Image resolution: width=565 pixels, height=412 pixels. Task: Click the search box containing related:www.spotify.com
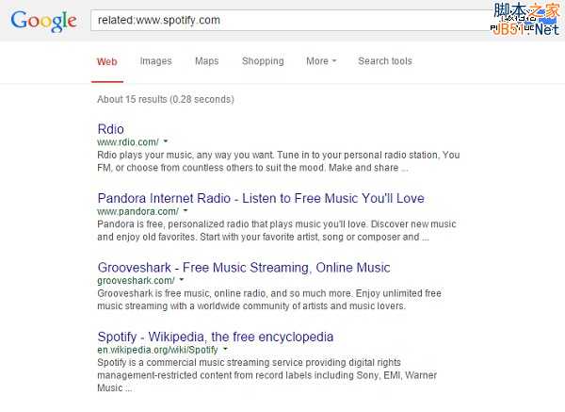click(x=282, y=19)
